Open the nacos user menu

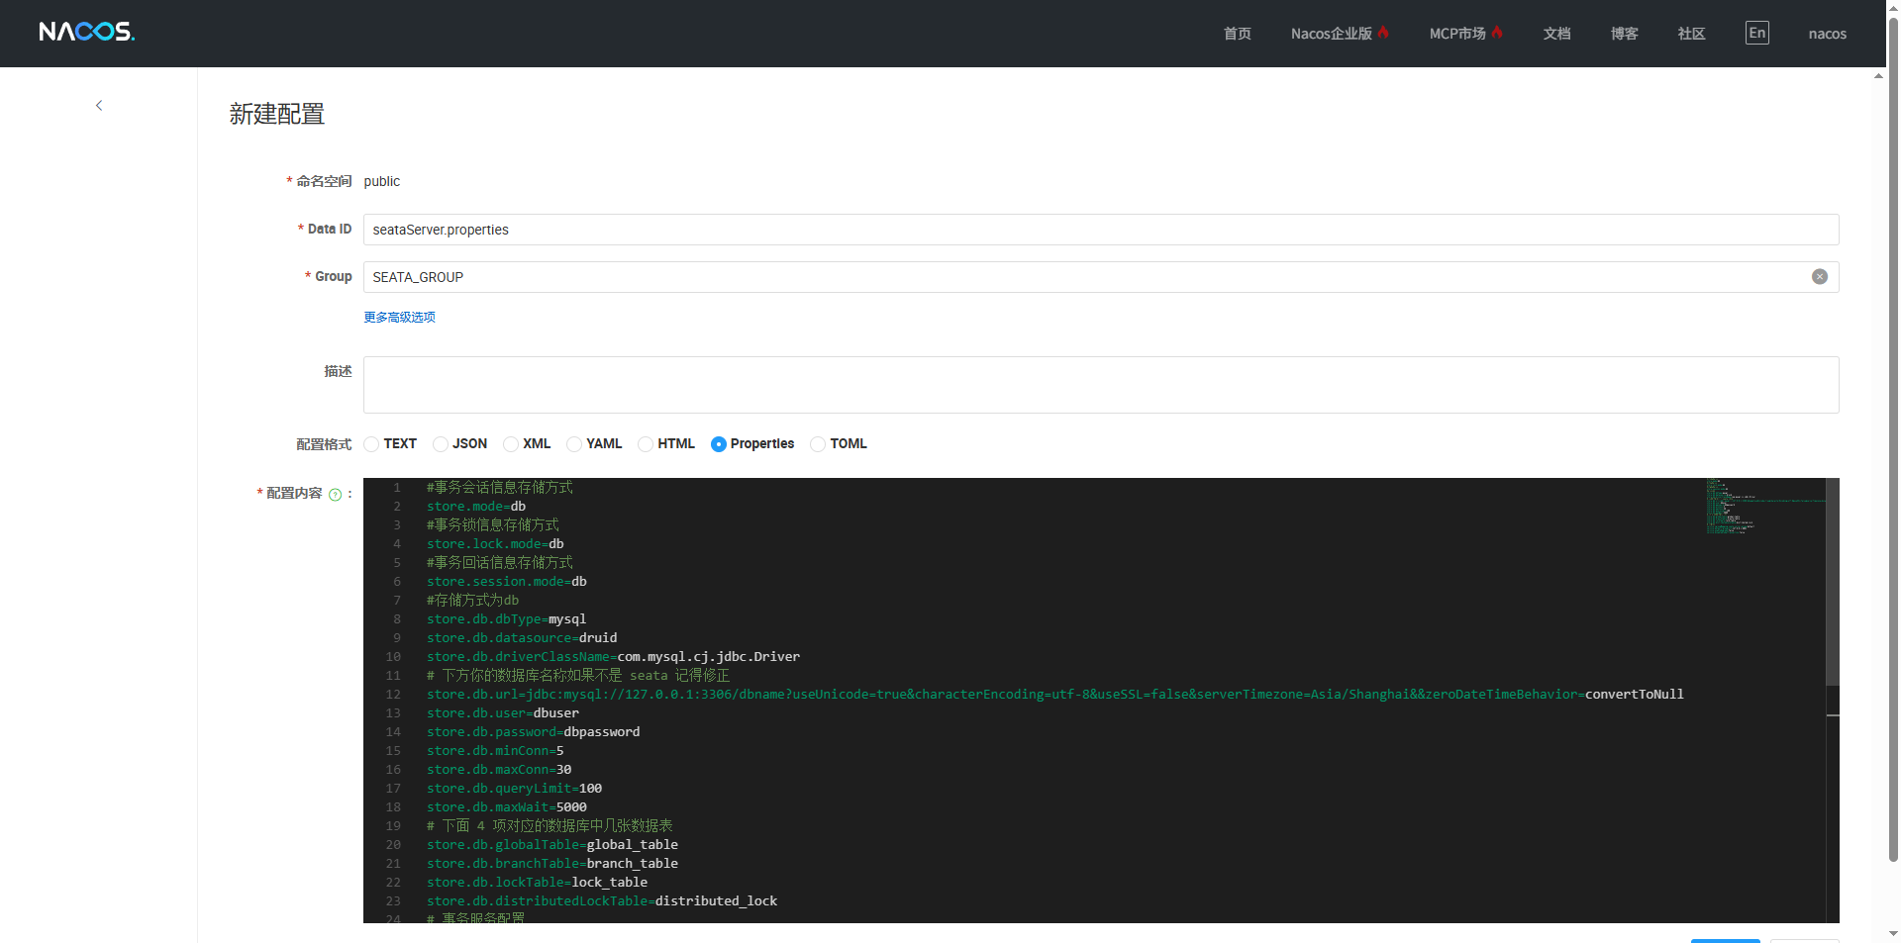click(1827, 34)
